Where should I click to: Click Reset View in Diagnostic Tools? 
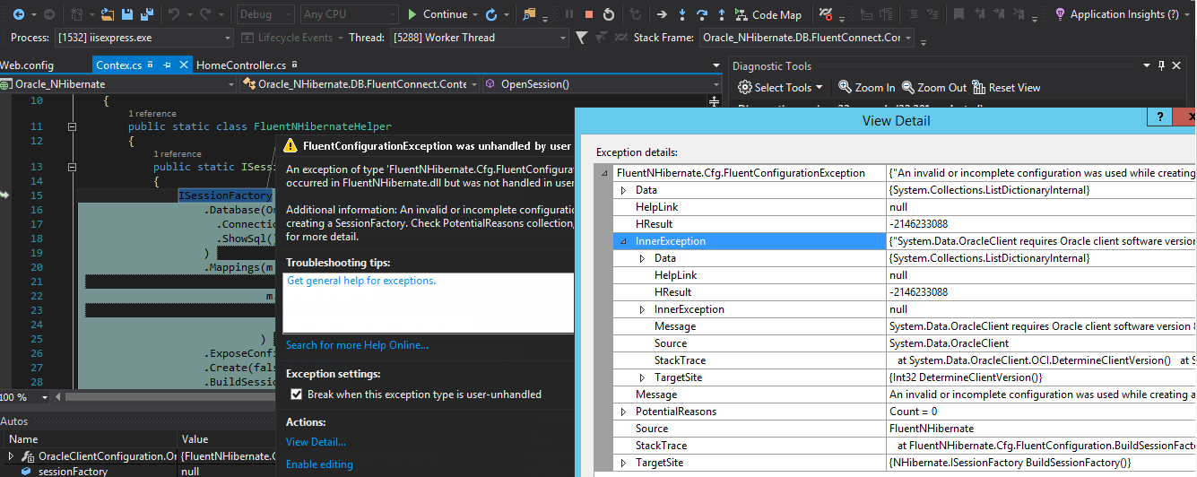click(x=1006, y=87)
